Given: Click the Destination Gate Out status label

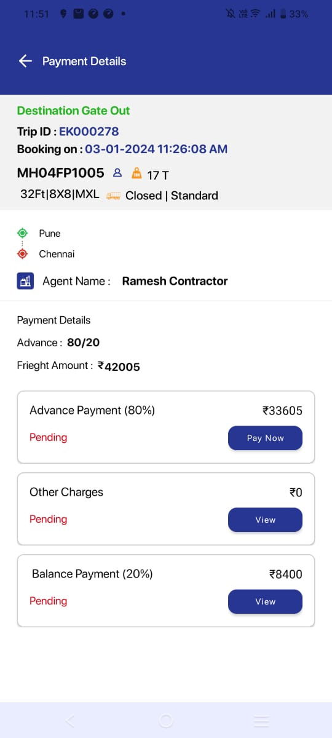Looking at the screenshot, I should pos(73,111).
